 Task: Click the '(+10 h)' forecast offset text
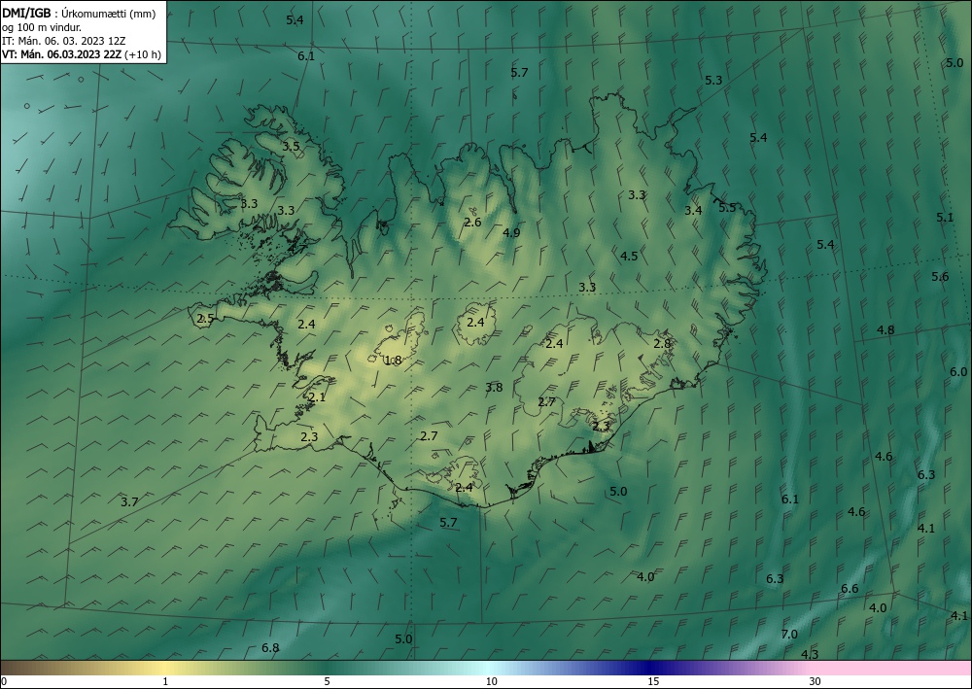click(x=143, y=54)
